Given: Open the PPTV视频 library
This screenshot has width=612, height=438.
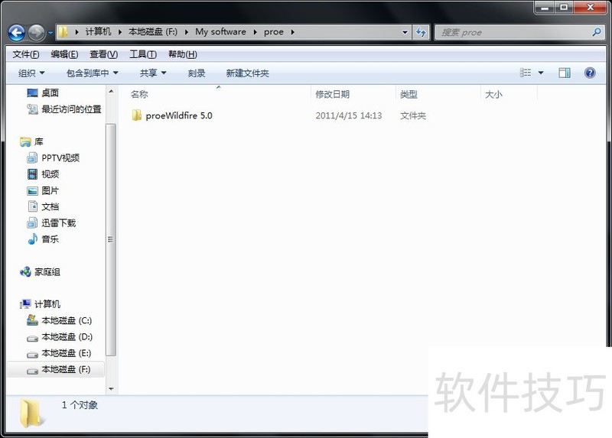Looking at the screenshot, I should 60,157.
